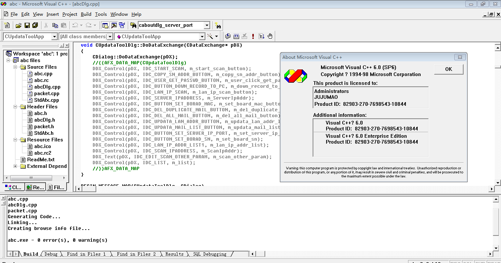501x263 pixels.
Task: Switch to the Results output tab
Action: click(174, 254)
